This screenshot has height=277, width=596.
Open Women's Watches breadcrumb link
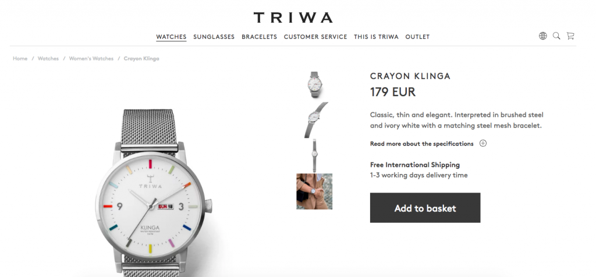click(91, 59)
